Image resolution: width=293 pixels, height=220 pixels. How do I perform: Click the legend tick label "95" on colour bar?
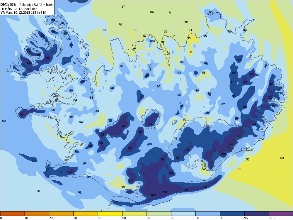(246, 218)
